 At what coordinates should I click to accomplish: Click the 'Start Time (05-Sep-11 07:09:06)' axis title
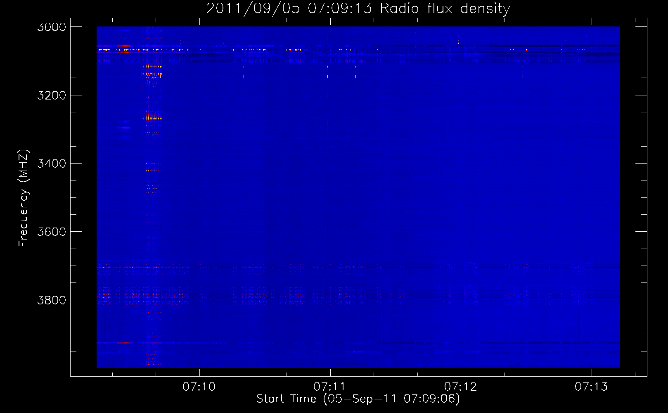(x=358, y=399)
